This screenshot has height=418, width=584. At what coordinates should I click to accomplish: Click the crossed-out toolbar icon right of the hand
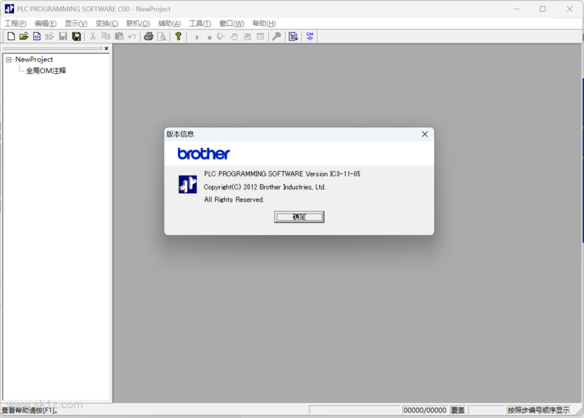coord(247,37)
